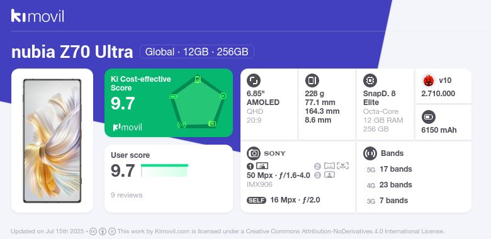The image size is (491, 239).
Task: Select the Global · 12GB · 256GB variant badge
Action: (x=196, y=52)
